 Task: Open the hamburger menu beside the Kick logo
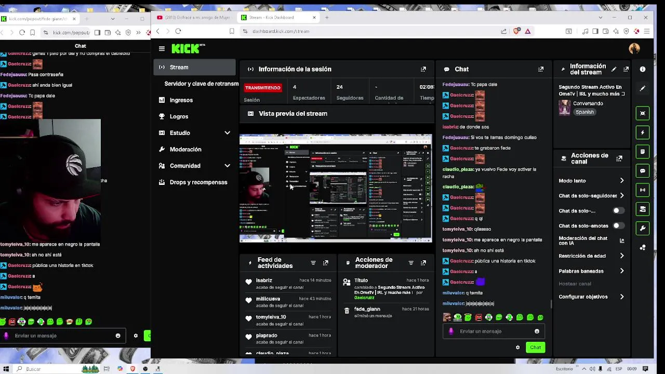[162, 49]
